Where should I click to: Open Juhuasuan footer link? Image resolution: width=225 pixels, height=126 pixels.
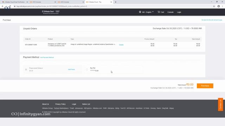click(x=79, y=108)
